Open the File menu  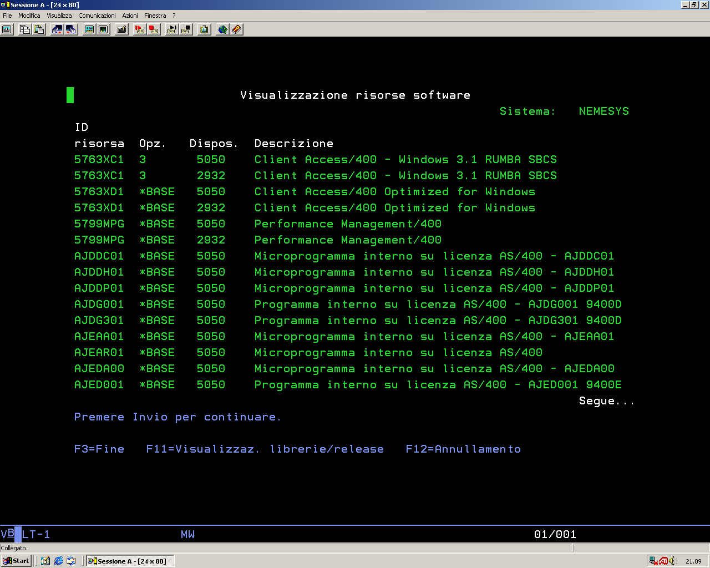point(7,16)
